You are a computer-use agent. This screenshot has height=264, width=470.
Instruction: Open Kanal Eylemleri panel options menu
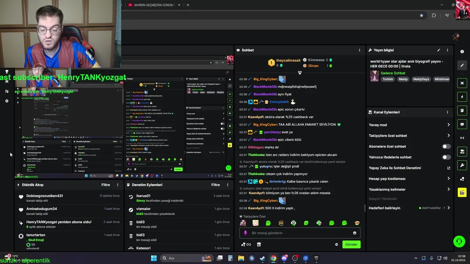pos(447,112)
